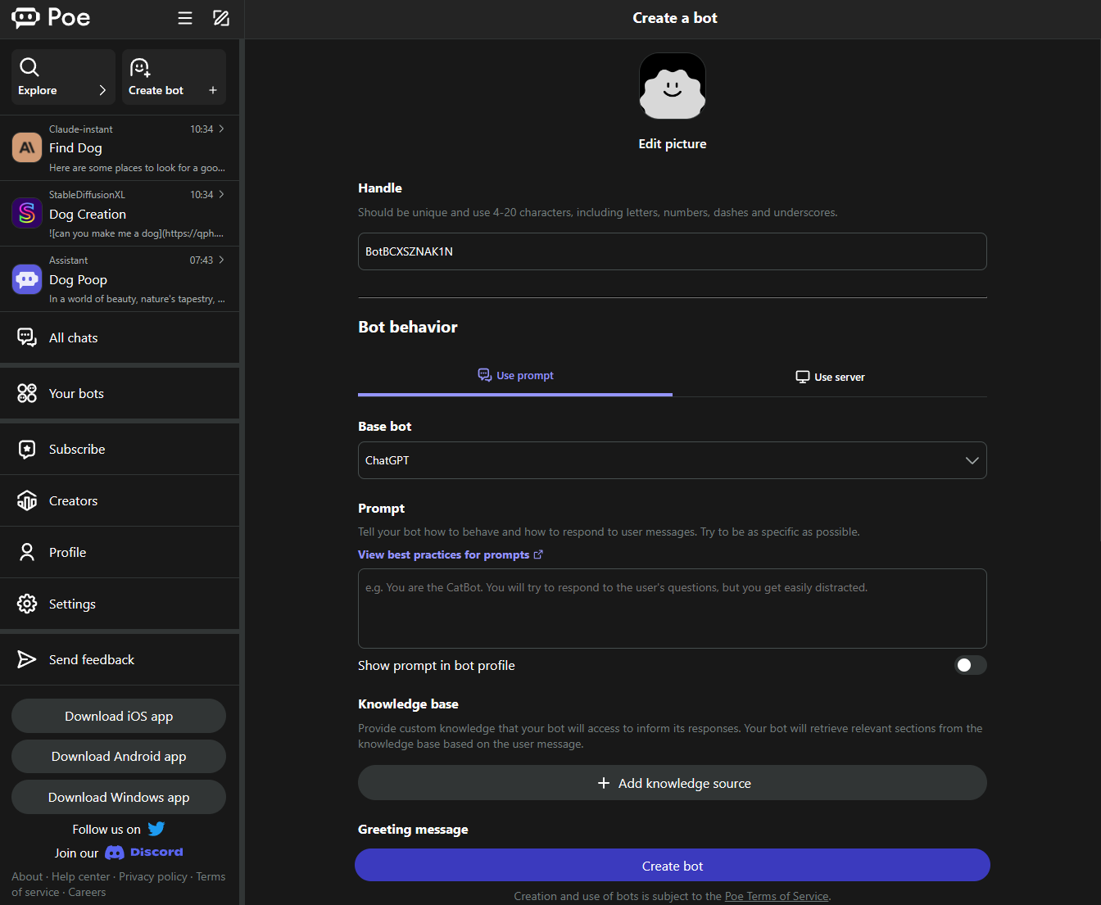Viewport: 1101px width, 905px height.
Task: Click the new chat compose icon
Action: 221,18
